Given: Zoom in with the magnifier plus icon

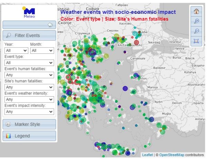Looking at the screenshot, I should pyautogui.click(x=196, y=21).
